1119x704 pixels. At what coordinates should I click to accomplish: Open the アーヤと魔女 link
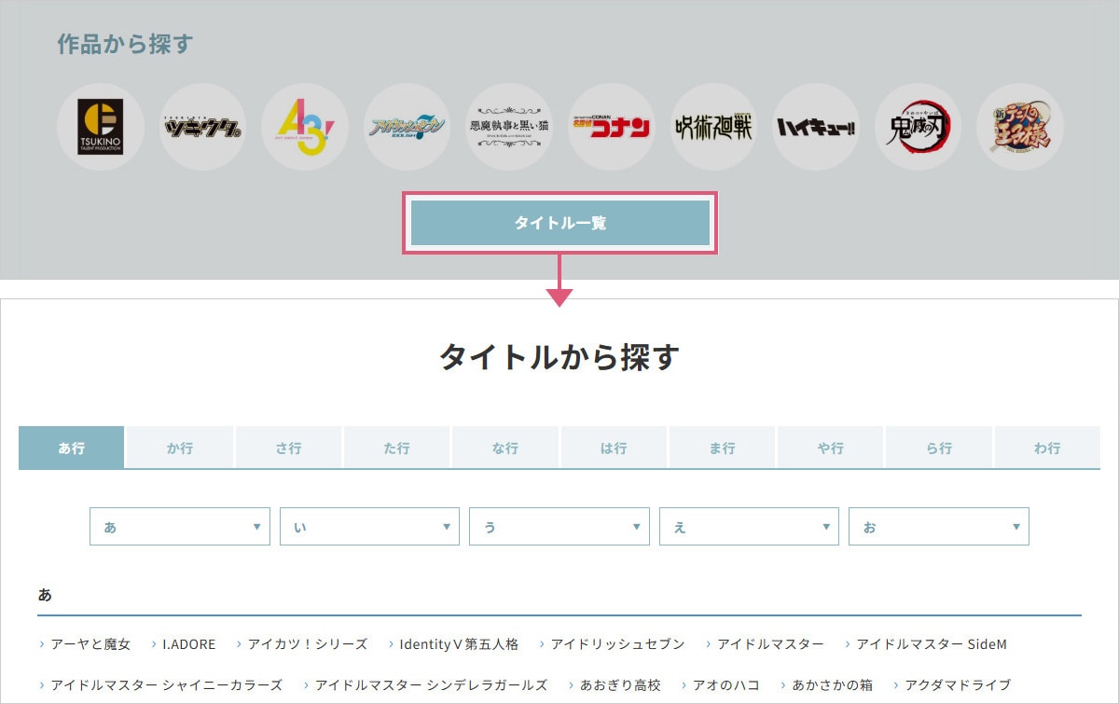tap(90, 644)
